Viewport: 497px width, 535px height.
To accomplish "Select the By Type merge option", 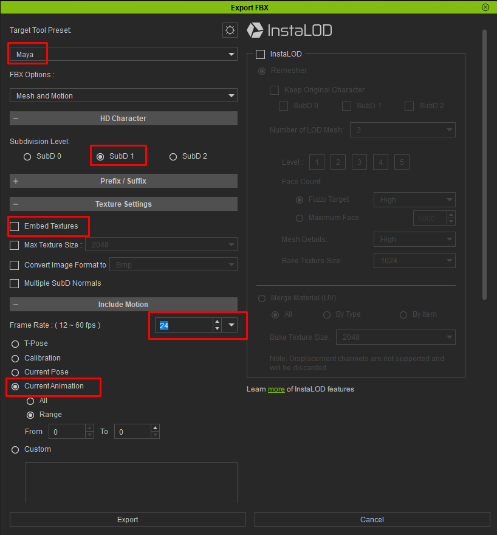I will point(327,315).
